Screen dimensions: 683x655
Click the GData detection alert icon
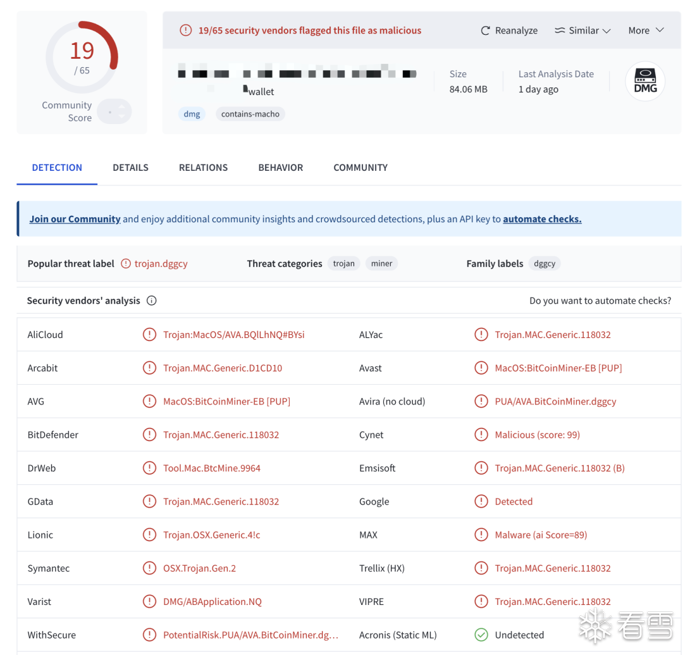pyautogui.click(x=149, y=502)
